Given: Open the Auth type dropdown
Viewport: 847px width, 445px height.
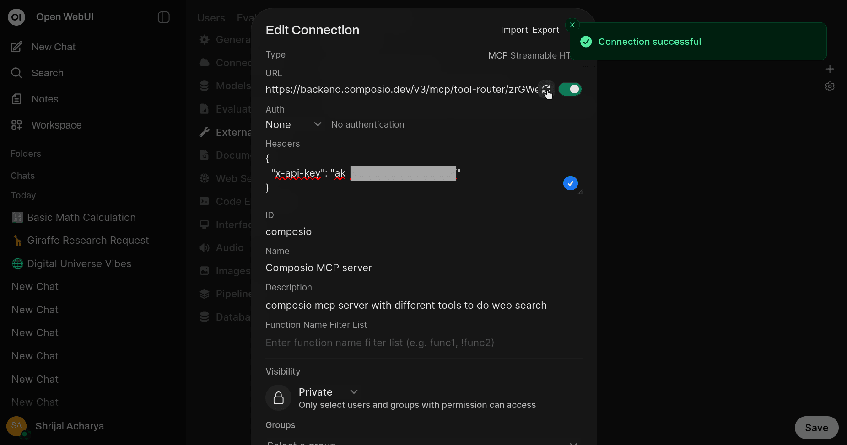Looking at the screenshot, I should (293, 125).
